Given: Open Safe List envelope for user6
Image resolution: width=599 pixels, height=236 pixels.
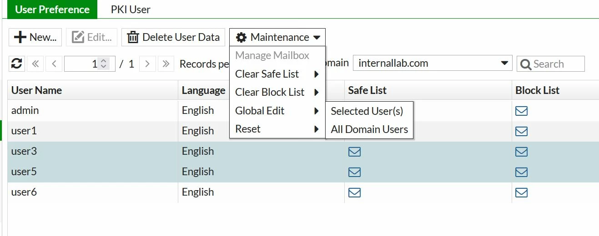Looking at the screenshot, I should (x=354, y=192).
